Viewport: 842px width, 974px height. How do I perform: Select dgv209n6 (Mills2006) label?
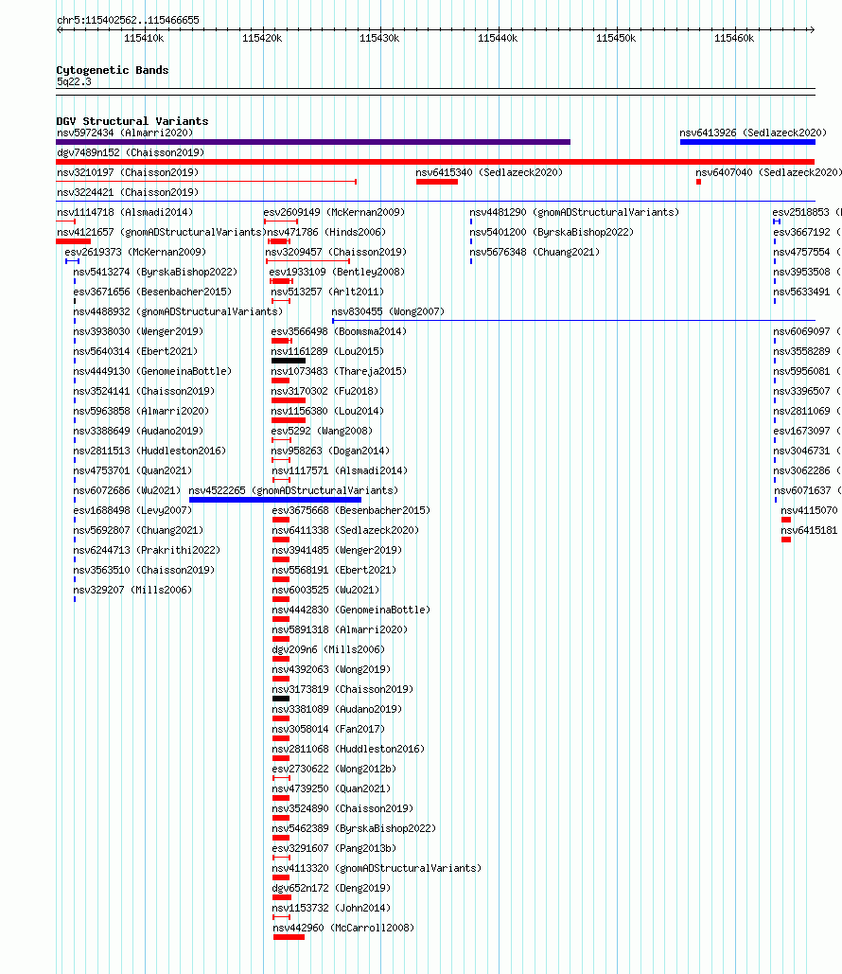coord(328,649)
